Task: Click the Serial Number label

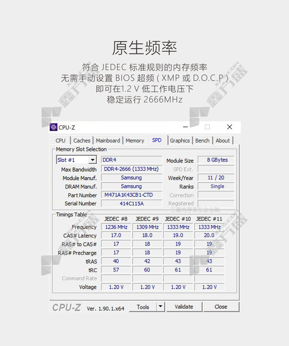Action: coord(81,204)
